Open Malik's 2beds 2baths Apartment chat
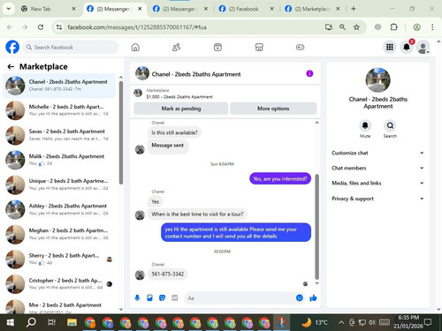The height and width of the screenshot is (331, 442). coord(59,160)
